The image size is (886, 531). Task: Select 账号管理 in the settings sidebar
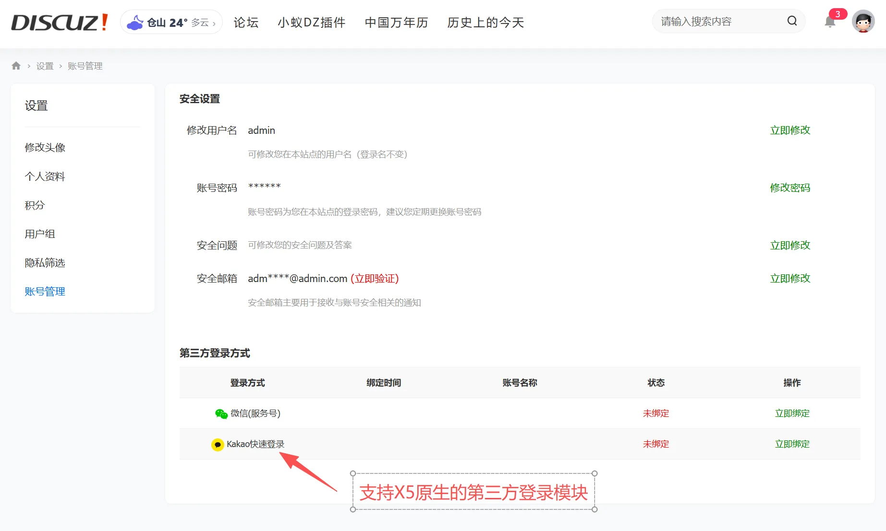[x=45, y=291]
